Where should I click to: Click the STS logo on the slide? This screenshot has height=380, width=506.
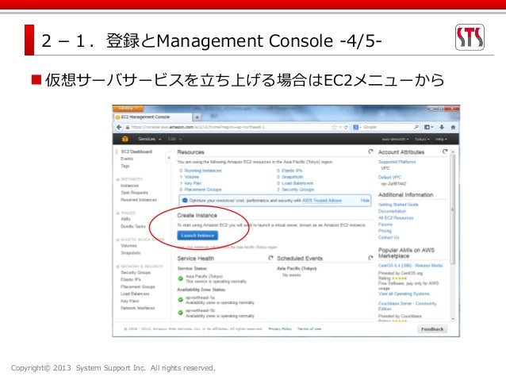tap(470, 37)
